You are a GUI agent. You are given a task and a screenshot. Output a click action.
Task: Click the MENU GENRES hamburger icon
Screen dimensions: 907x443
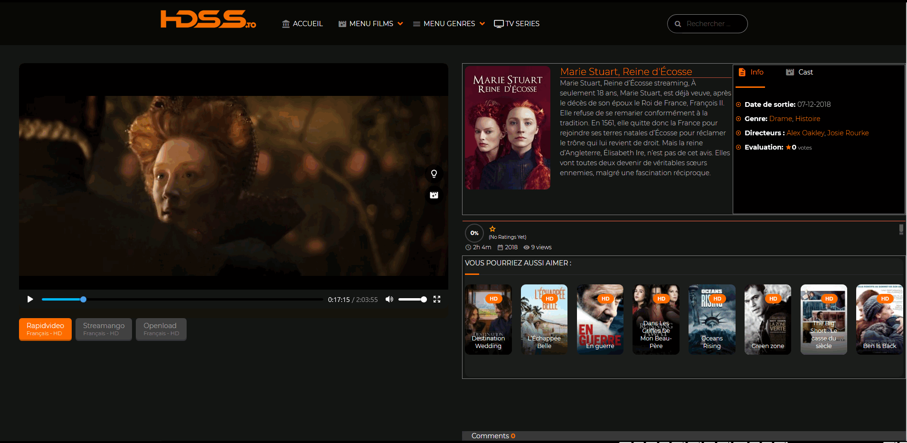(416, 24)
